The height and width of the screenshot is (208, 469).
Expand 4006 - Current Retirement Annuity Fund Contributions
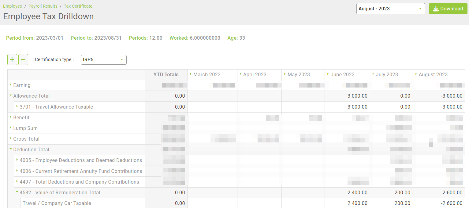(17, 171)
